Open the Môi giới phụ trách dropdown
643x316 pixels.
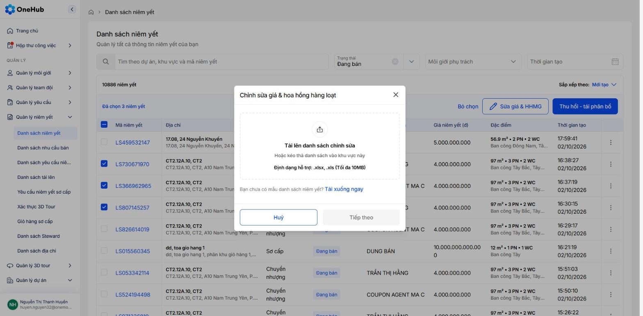click(473, 62)
